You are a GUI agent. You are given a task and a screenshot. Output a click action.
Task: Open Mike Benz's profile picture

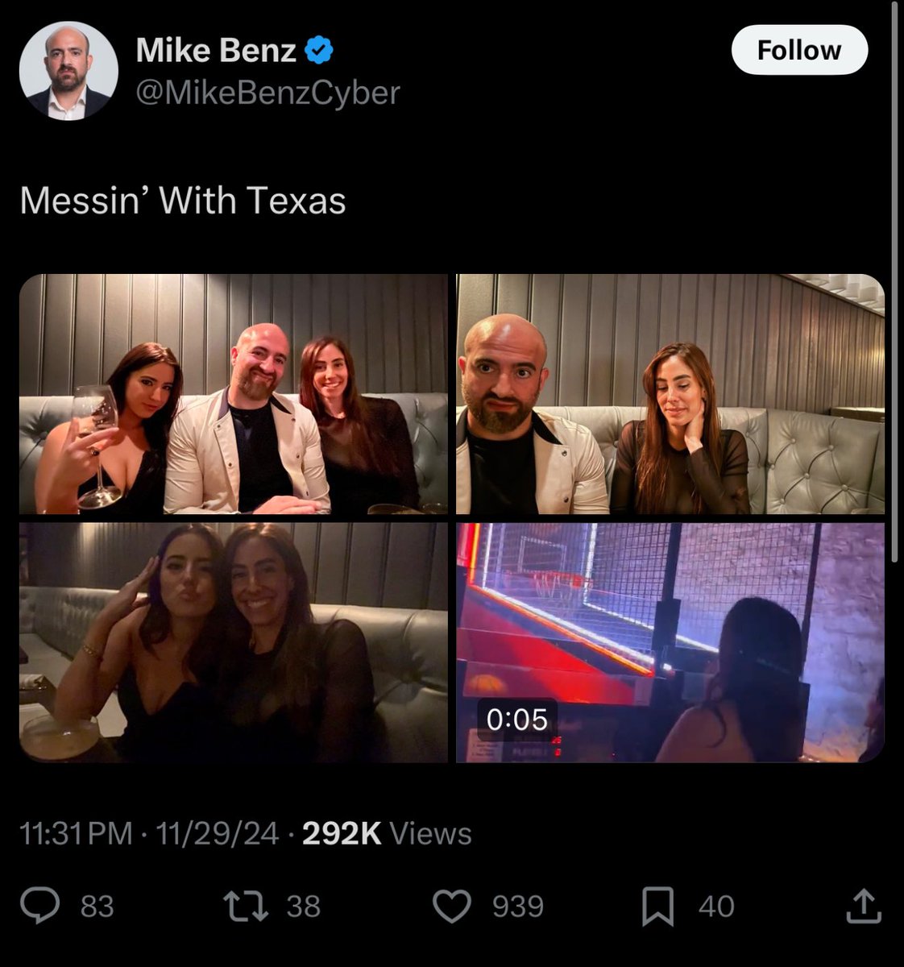click(x=68, y=71)
